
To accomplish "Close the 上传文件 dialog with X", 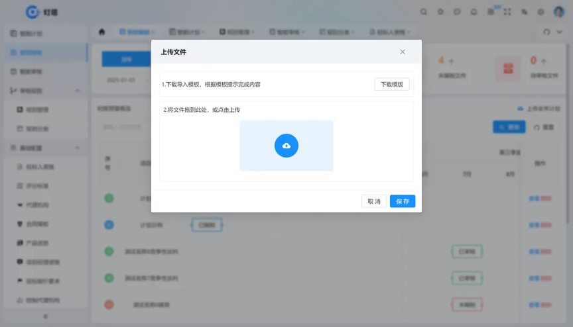I will tap(403, 52).
